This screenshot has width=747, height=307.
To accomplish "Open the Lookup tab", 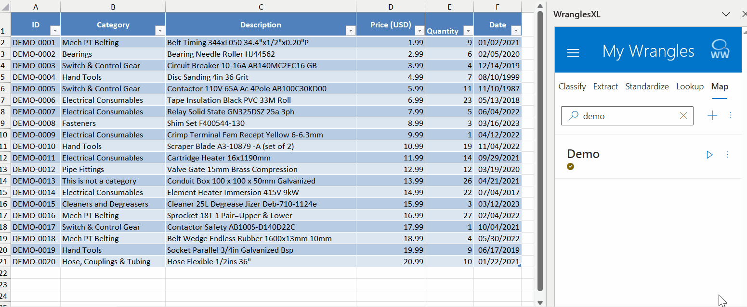I will point(690,86).
